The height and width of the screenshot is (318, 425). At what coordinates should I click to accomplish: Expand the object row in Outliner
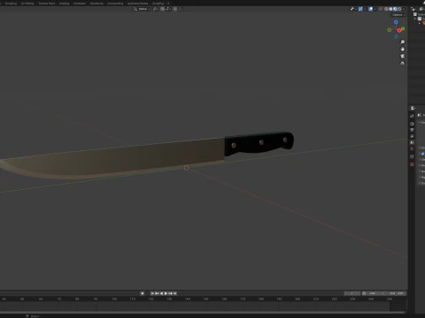(x=420, y=23)
